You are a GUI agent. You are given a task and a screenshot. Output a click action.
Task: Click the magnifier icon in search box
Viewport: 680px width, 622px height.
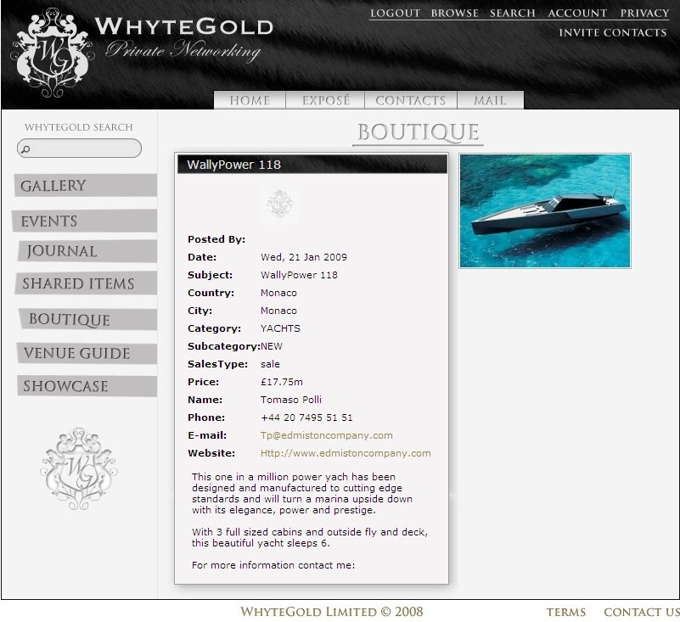pos(26,149)
